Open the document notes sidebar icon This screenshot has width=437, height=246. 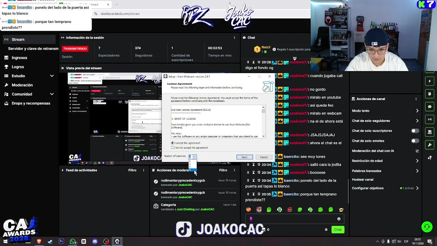point(429,94)
